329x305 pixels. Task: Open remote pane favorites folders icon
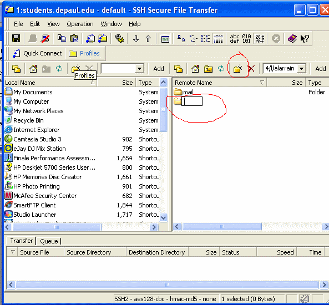point(178,69)
